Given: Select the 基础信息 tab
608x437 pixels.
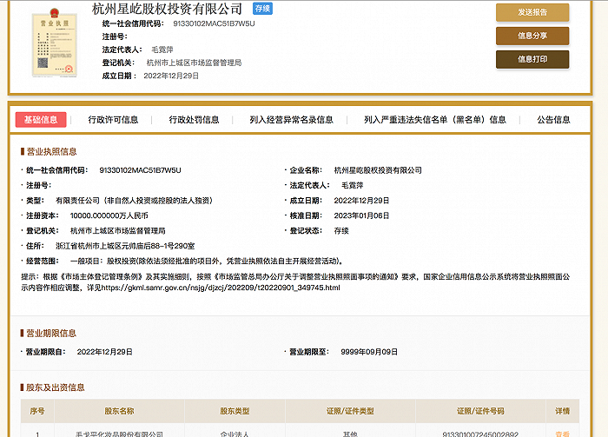Looking at the screenshot, I should click(x=41, y=119).
